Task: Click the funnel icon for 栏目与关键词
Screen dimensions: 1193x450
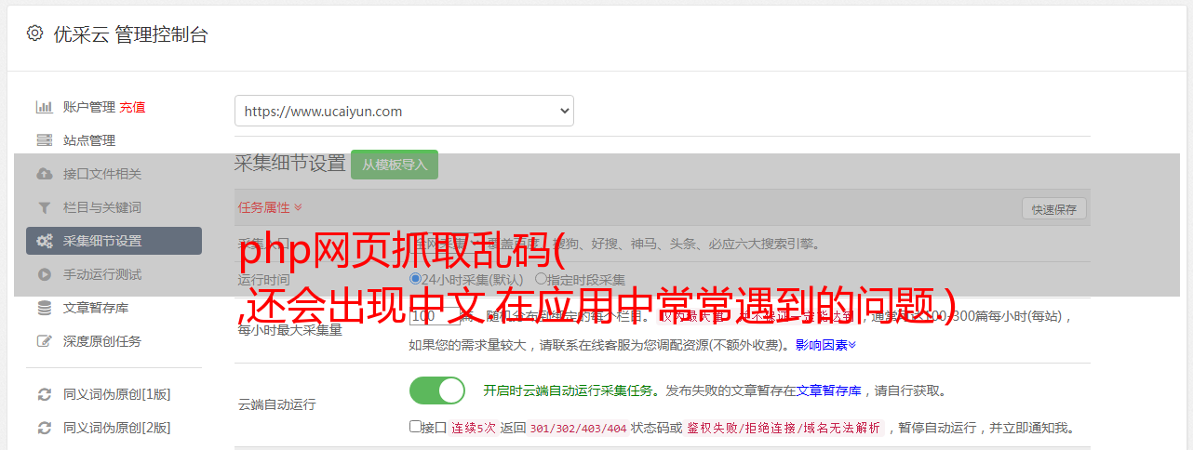Action: click(x=44, y=207)
